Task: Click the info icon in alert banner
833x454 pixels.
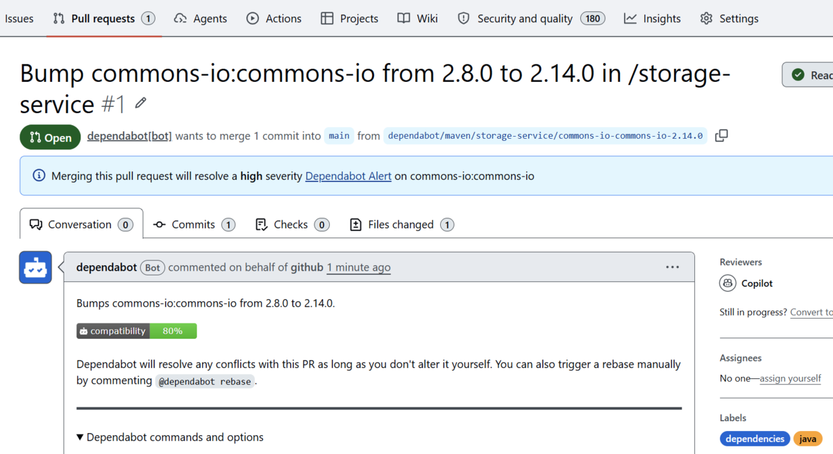Action: pyautogui.click(x=39, y=176)
